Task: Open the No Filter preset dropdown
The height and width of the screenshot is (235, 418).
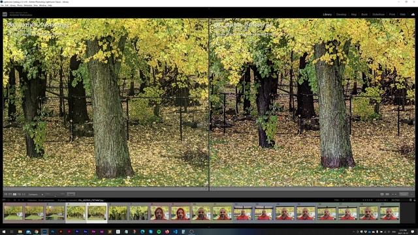Action: (x=396, y=200)
